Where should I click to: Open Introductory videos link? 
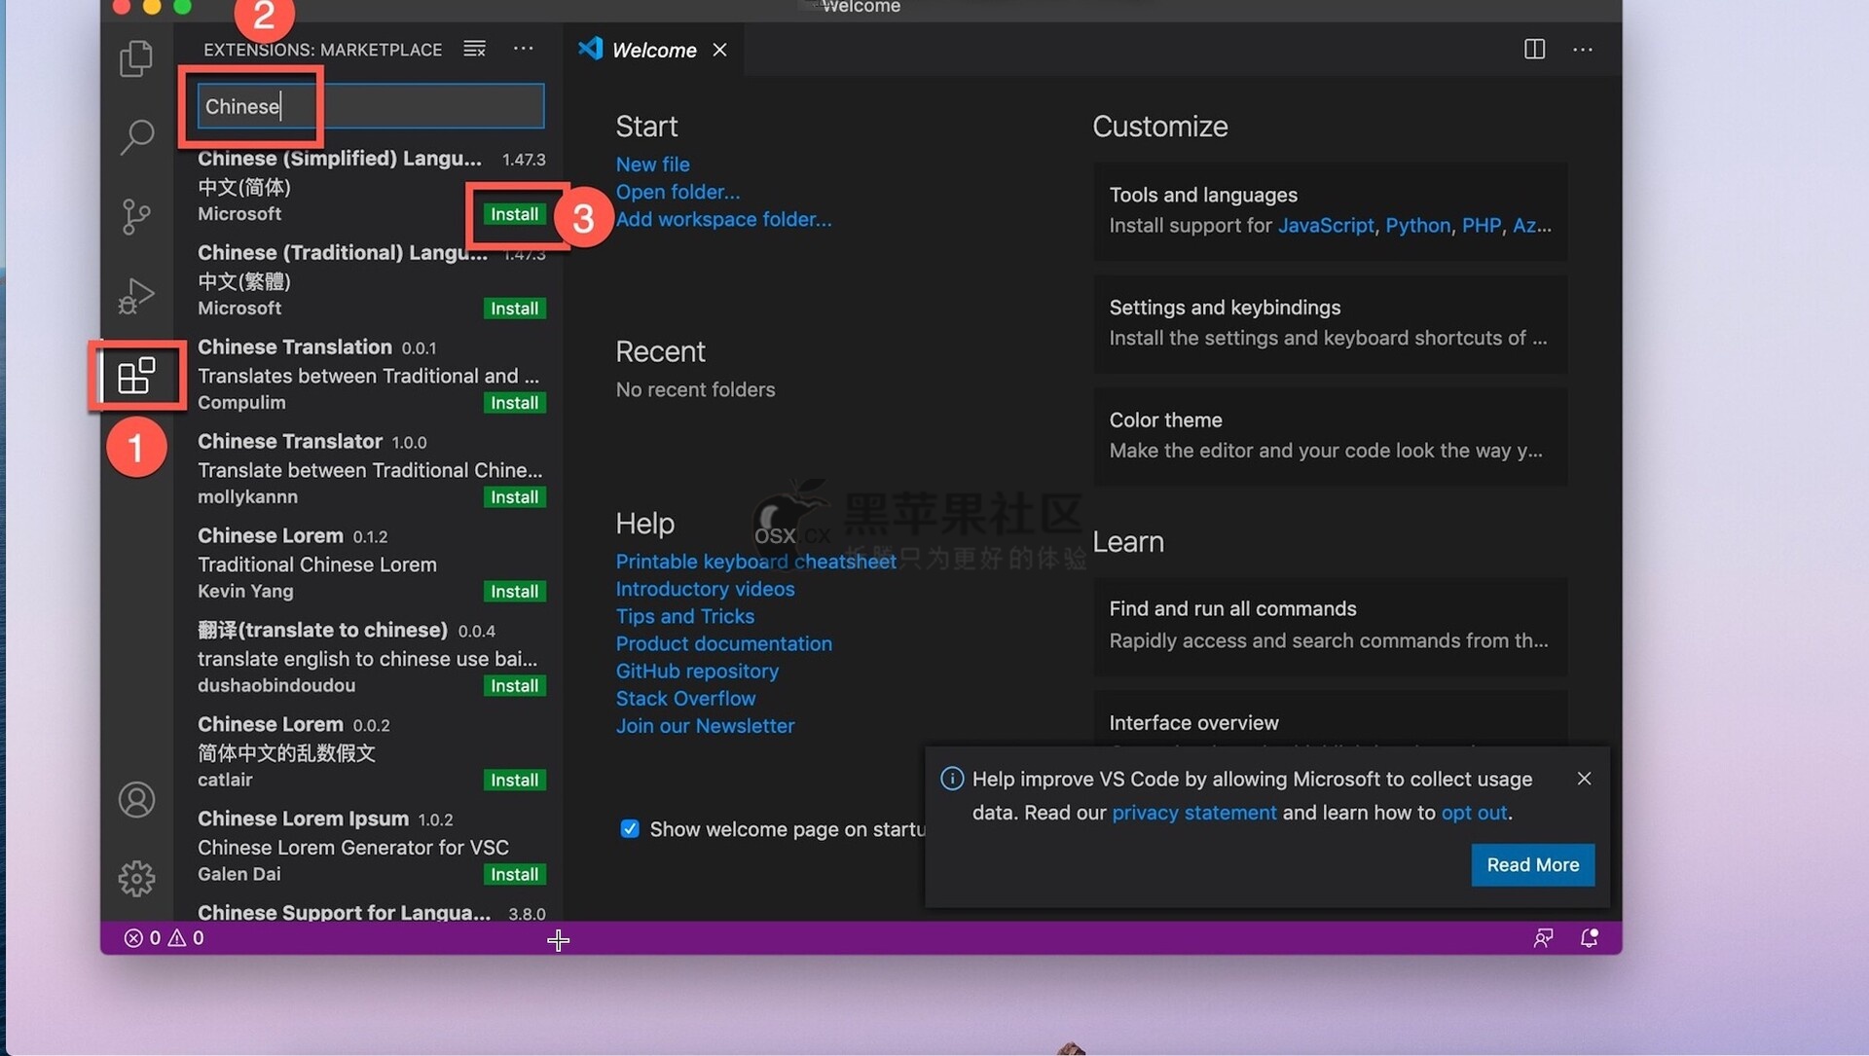(x=705, y=589)
